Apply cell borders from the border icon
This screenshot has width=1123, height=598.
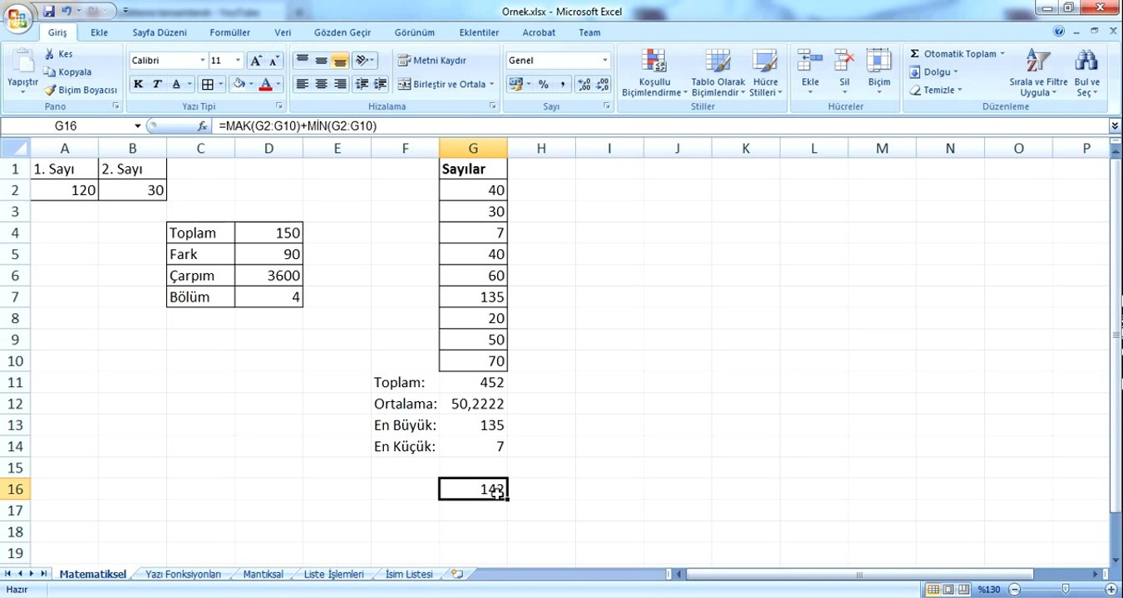207,84
